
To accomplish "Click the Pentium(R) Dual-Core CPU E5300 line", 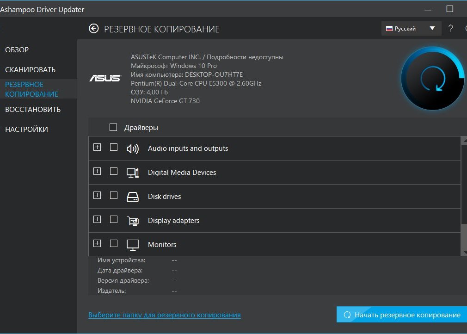I will [196, 83].
